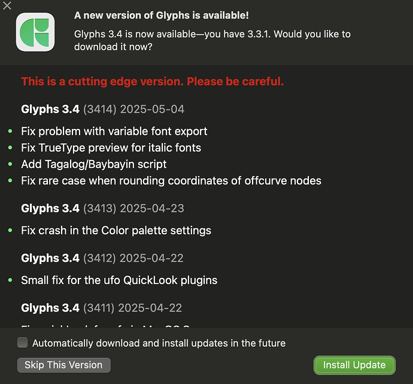This screenshot has width=413, height=384.
Task: Close the update dialog with the X
Action: pyautogui.click(x=7, y=6)
